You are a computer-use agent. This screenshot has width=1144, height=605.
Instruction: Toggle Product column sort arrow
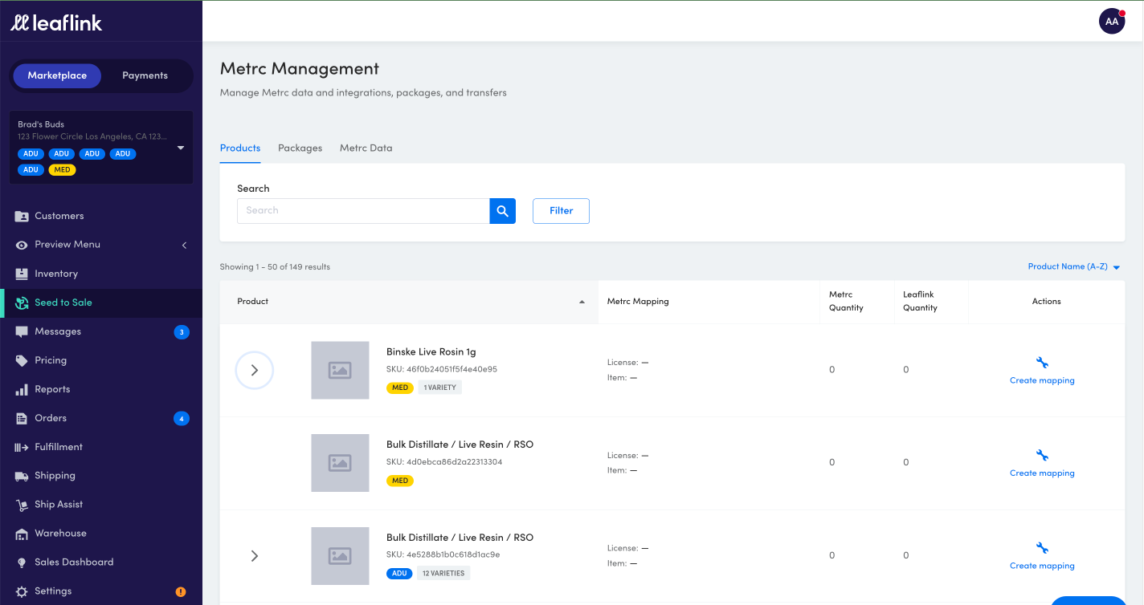(x=582, y=302)
